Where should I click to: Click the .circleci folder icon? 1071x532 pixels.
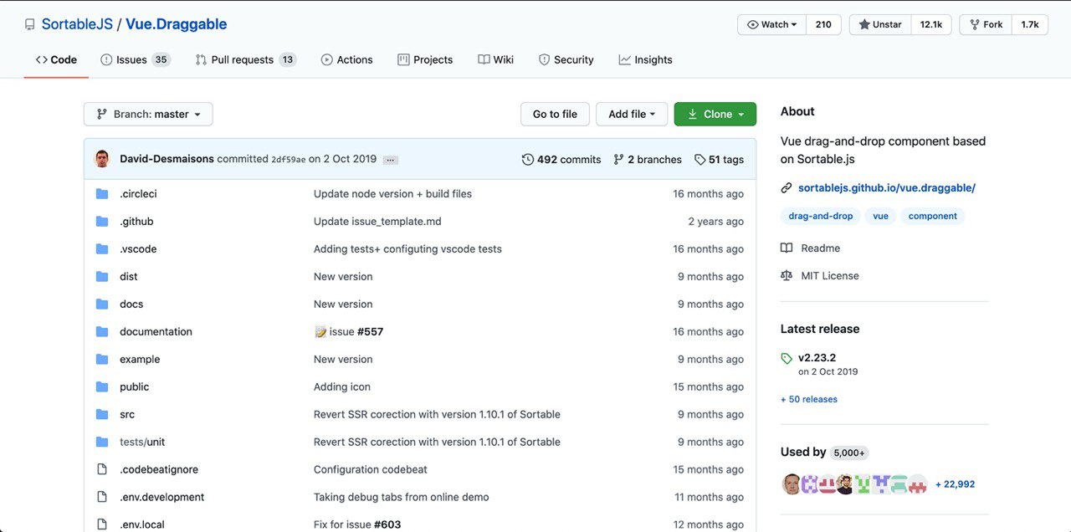click(102, 194)
